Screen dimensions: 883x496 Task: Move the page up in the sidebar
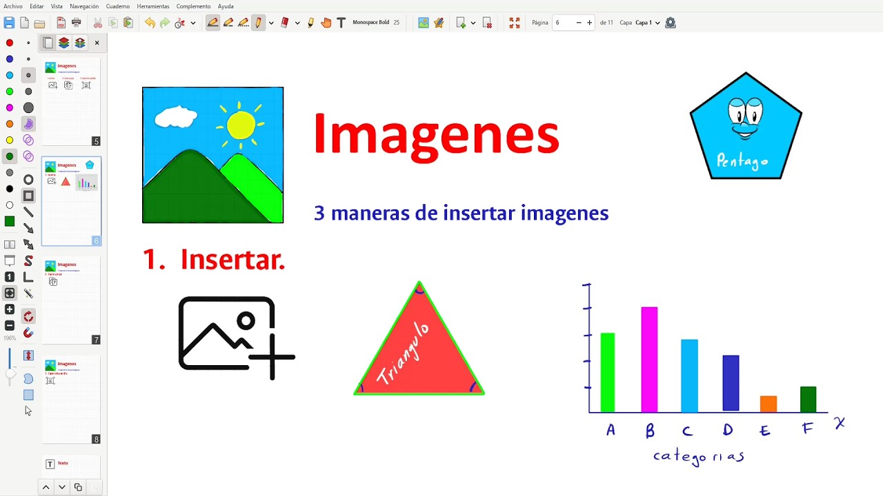coord(46,487)
